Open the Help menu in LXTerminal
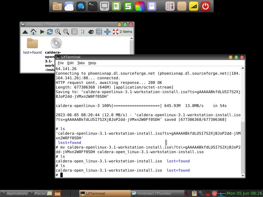The image size is (263, 197). pyautogui.click(x=92, y=63)
